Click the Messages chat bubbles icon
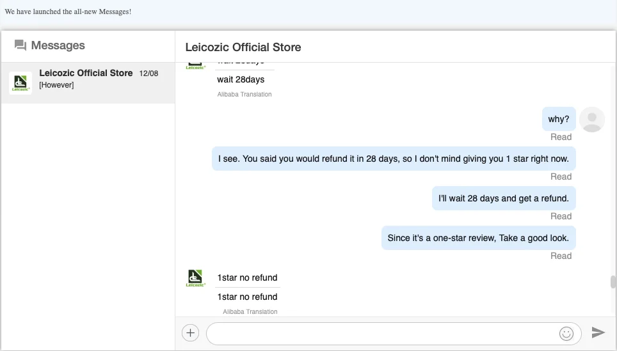The width and height of the screenshot is (617, 351). 20,45
